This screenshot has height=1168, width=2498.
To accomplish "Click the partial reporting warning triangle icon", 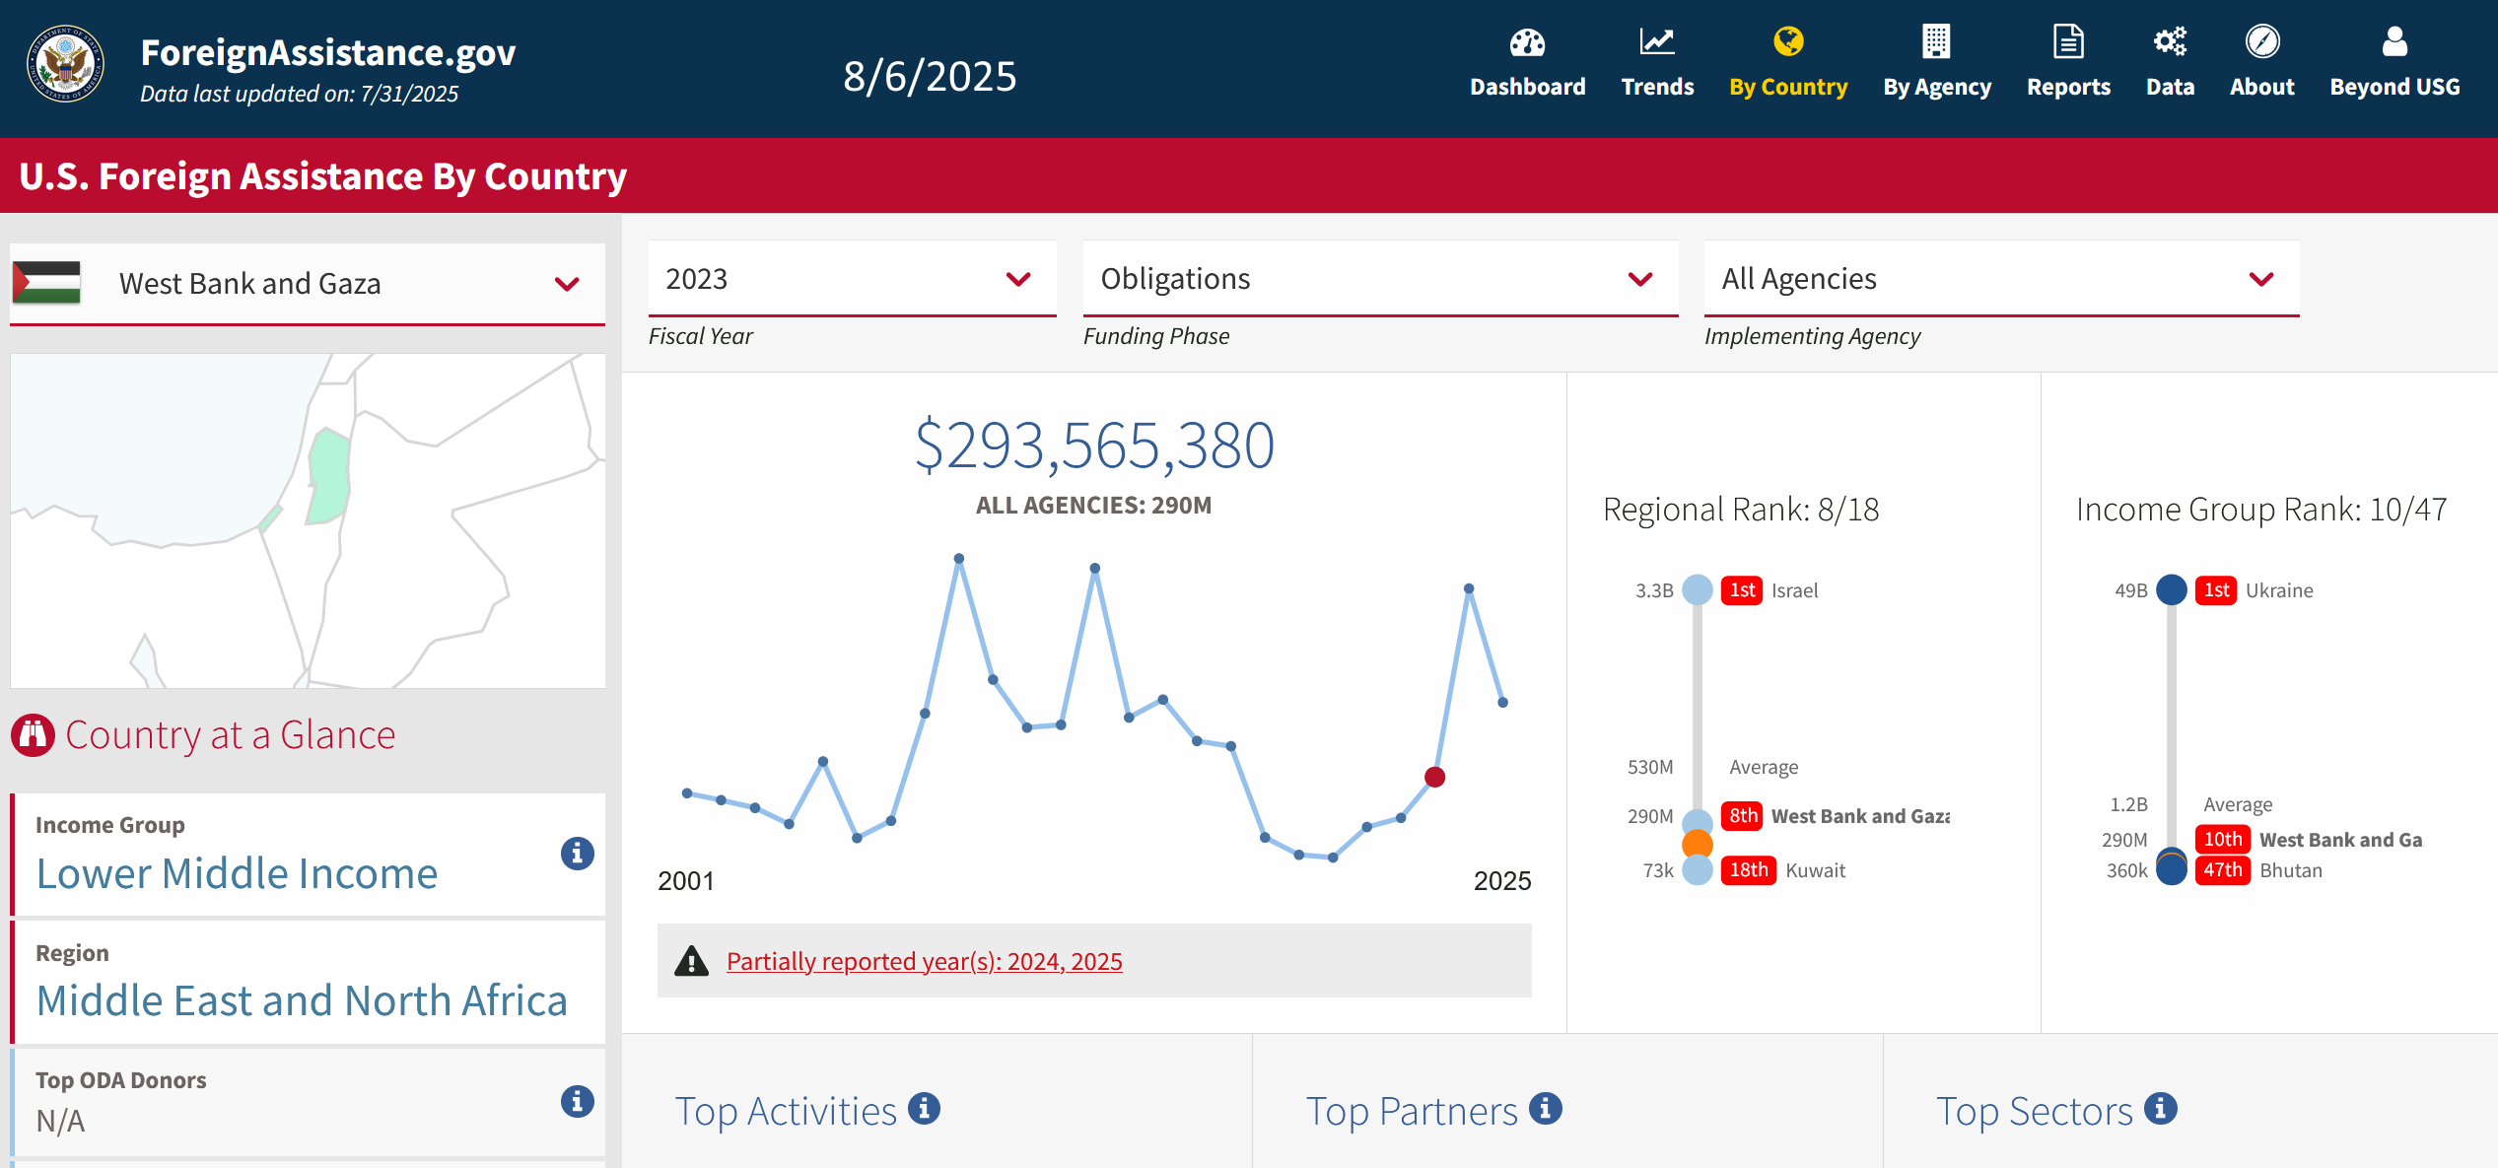I will 692,961.
